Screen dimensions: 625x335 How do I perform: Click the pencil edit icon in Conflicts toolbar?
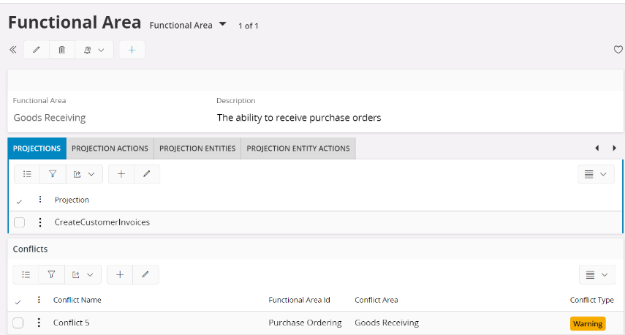(145, 275)
